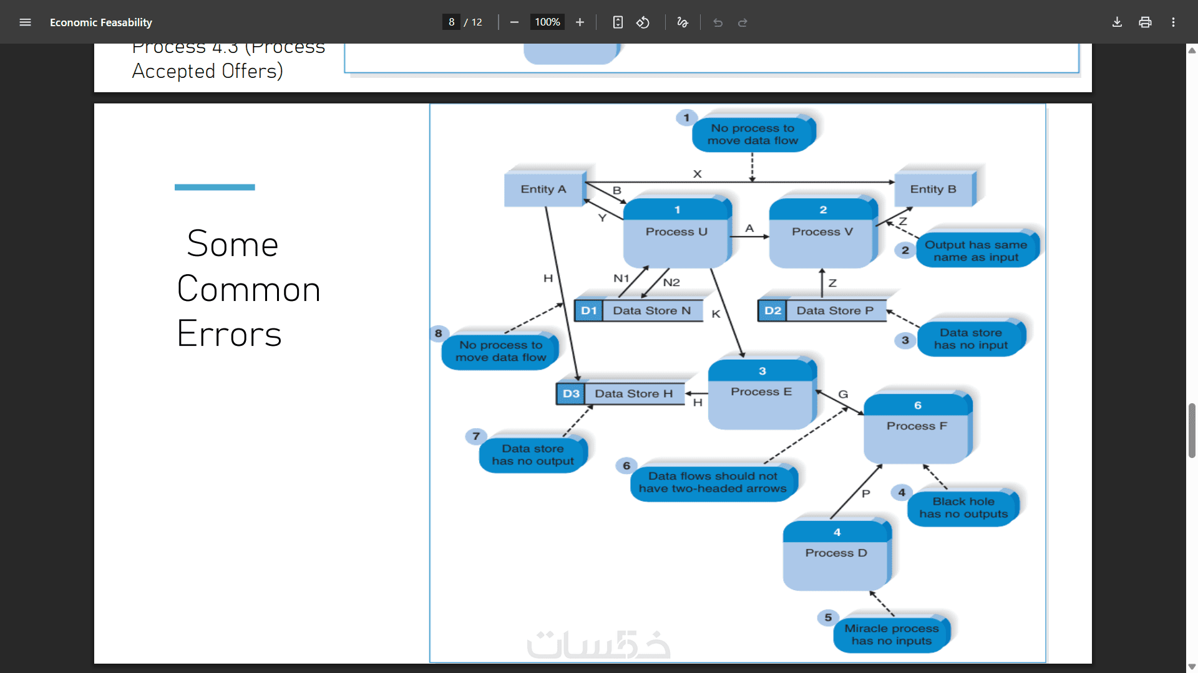This screenshot has width=1198, height=673.
Task: Click the scrollbar up arrow
Action: [x=1192, y=50]
